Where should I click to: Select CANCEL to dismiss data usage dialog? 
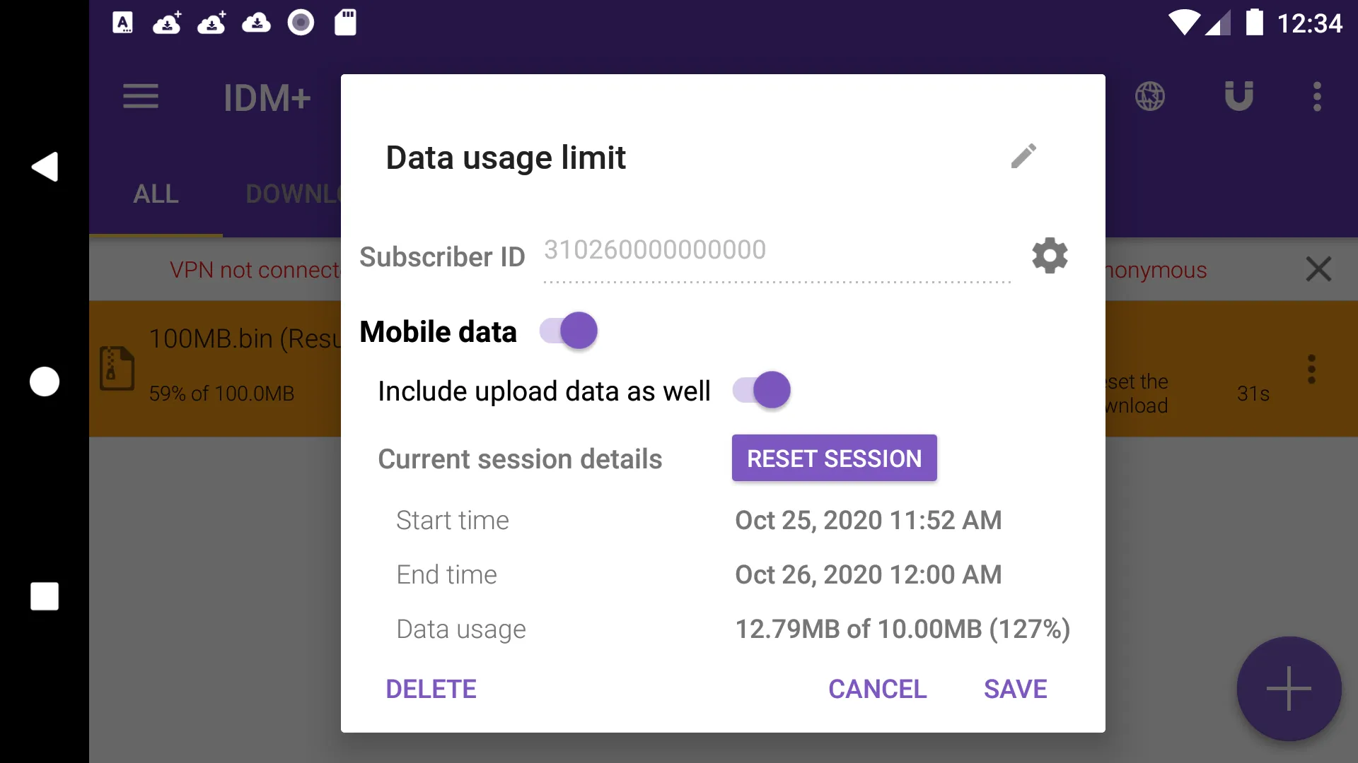(x=877, y=689)
